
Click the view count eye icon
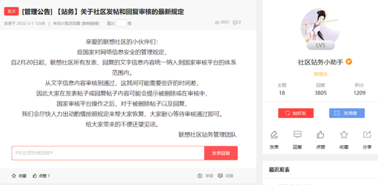tap(217, 22)
